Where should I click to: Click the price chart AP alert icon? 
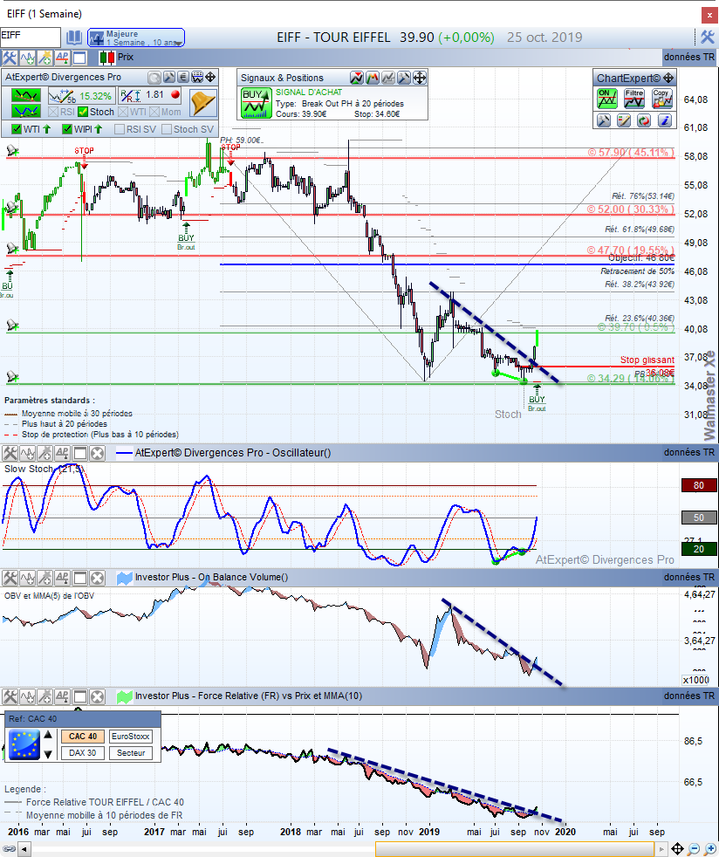[62, 58]
